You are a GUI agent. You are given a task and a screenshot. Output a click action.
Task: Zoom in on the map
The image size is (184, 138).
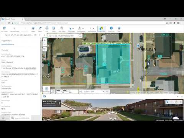coord(44,41)
